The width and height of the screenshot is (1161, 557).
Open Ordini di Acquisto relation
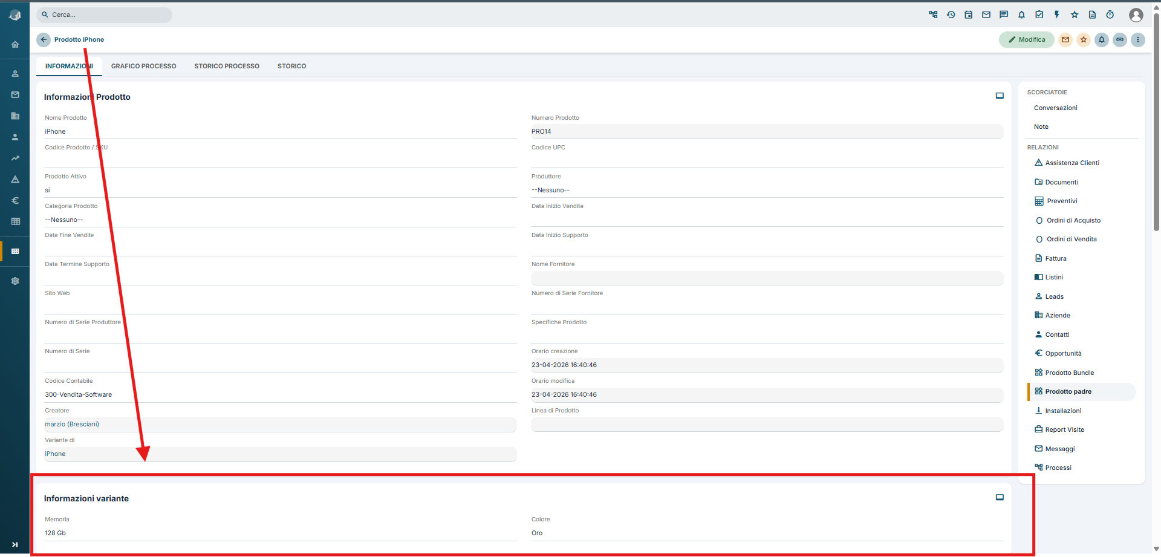click(x=1067, y=220)
